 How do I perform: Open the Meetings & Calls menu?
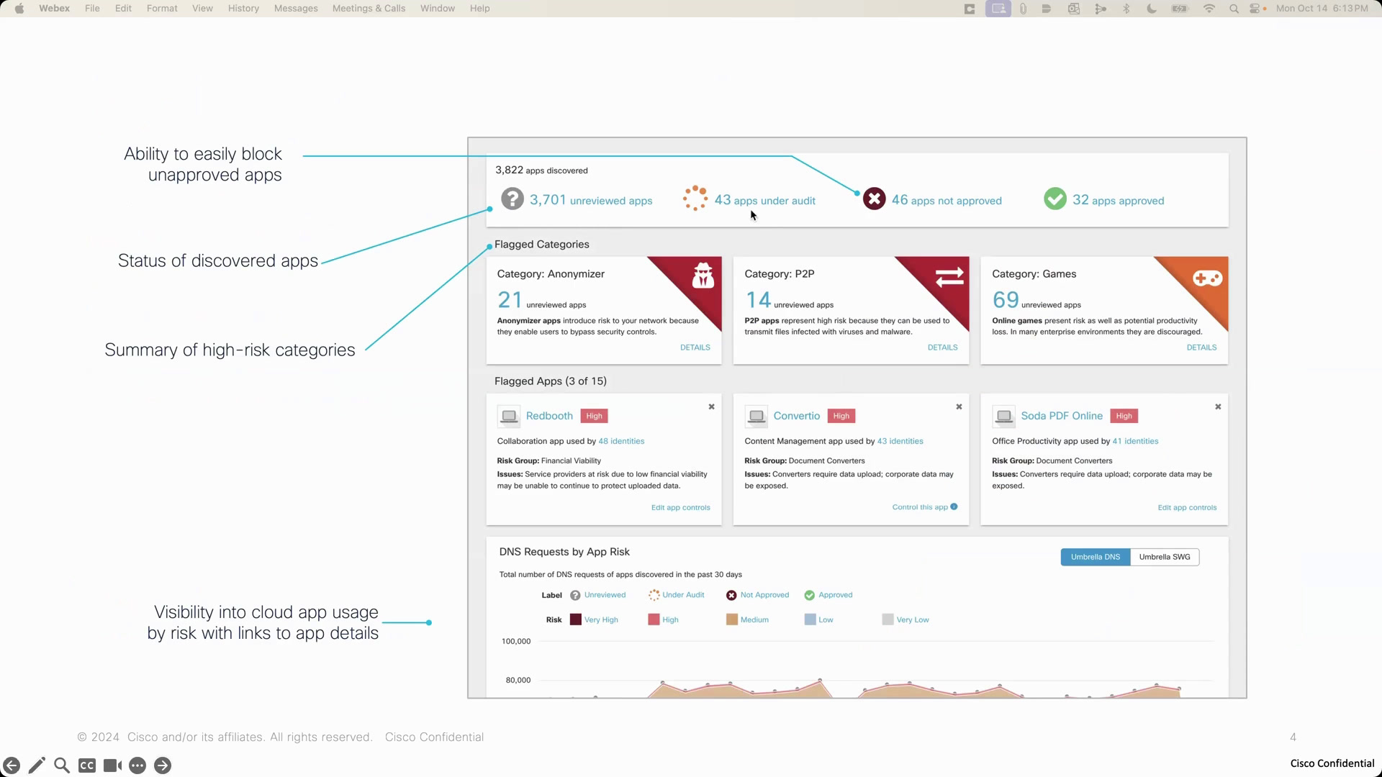[x=369, y=9]
